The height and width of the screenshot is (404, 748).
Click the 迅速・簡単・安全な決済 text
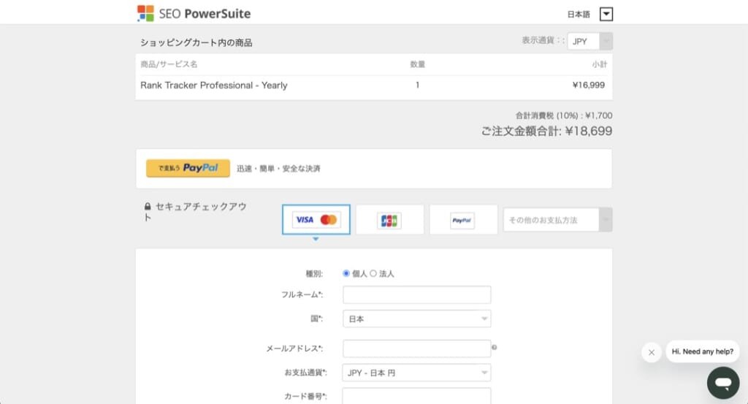tap(278, 168)
